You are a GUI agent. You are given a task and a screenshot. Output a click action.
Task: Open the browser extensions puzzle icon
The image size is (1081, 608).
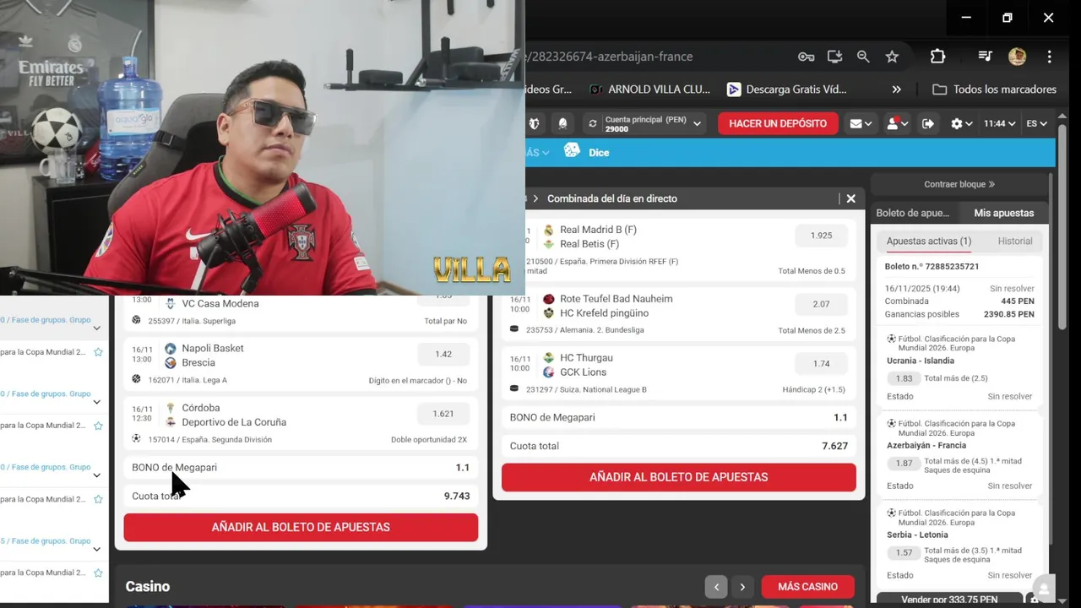point(937,57)
